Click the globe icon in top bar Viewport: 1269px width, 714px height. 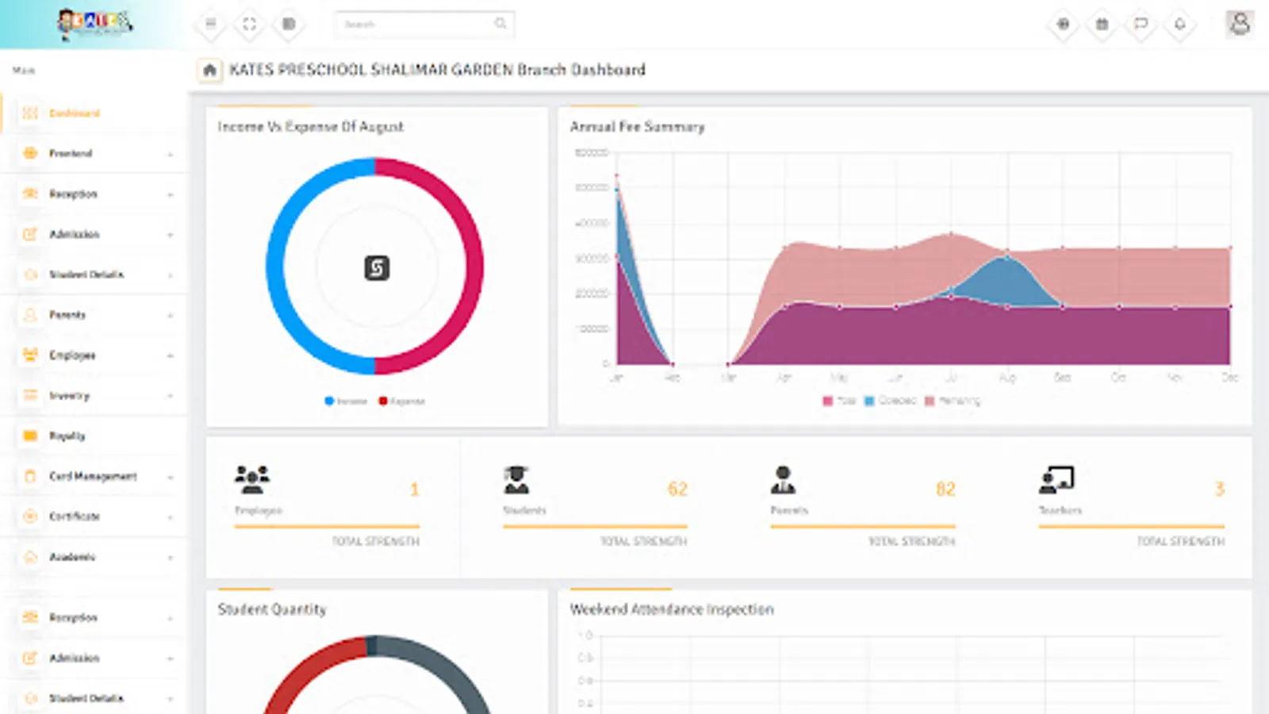[x=1064, y=24]
